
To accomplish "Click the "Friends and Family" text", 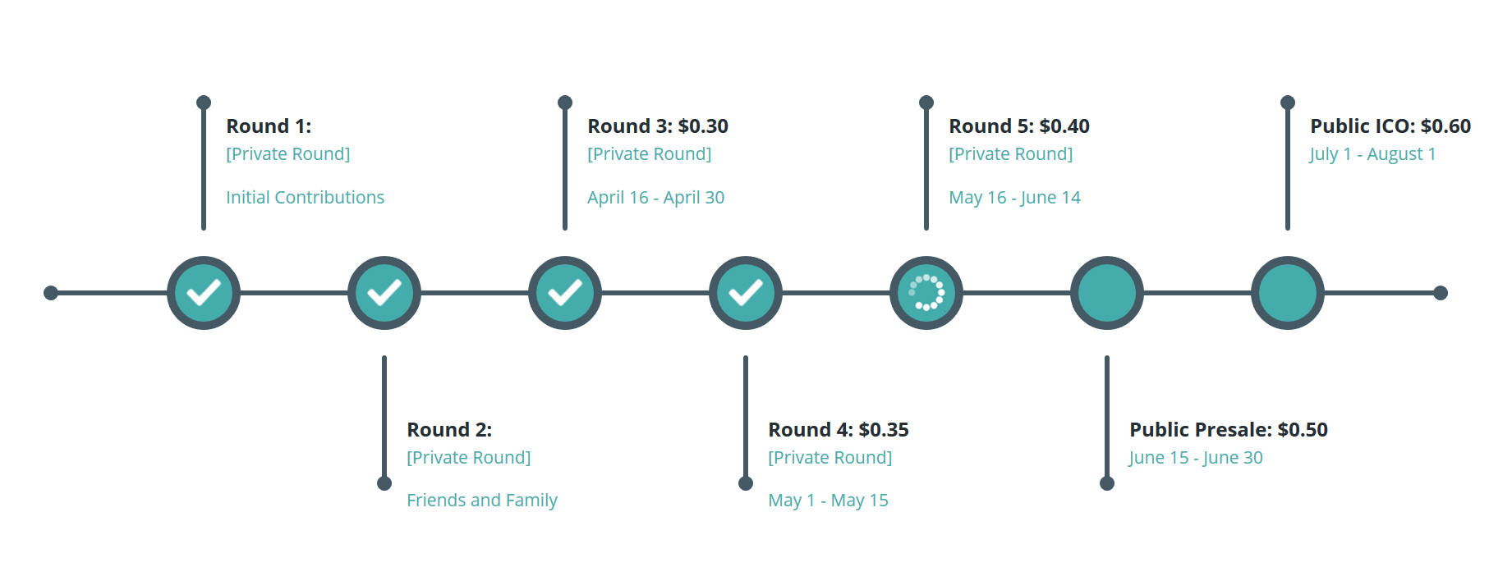I will 482,501.
